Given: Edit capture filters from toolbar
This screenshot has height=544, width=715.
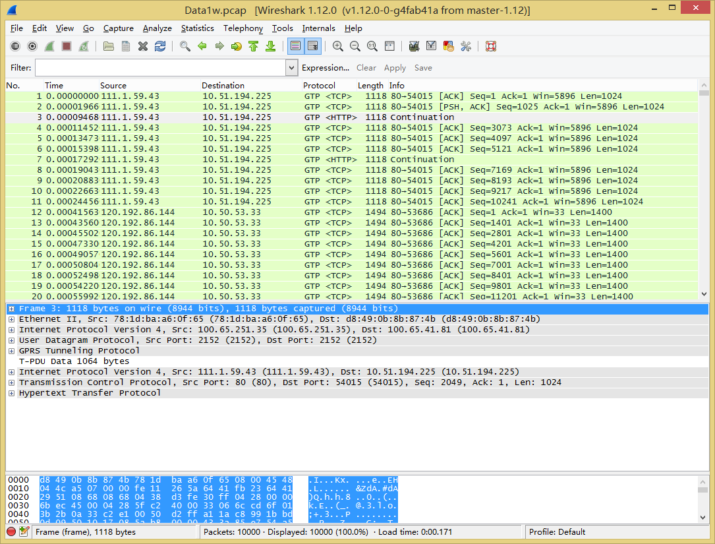Looking at the screenshot, I should coord(414,46).
